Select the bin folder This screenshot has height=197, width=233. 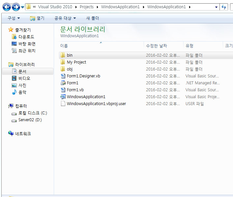(x=70, y=55)
